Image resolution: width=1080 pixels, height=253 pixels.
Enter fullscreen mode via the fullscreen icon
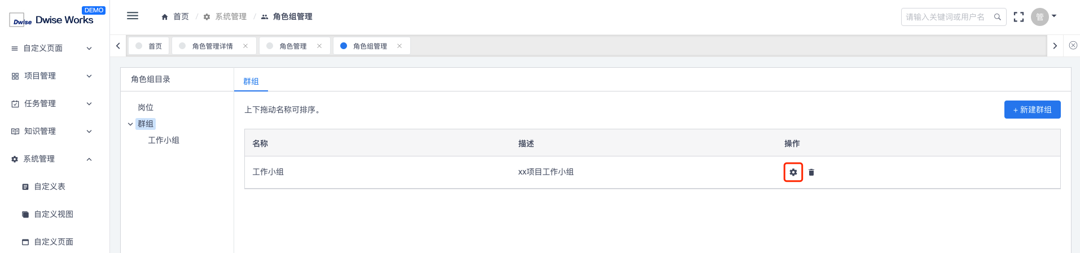(1018, 17)
